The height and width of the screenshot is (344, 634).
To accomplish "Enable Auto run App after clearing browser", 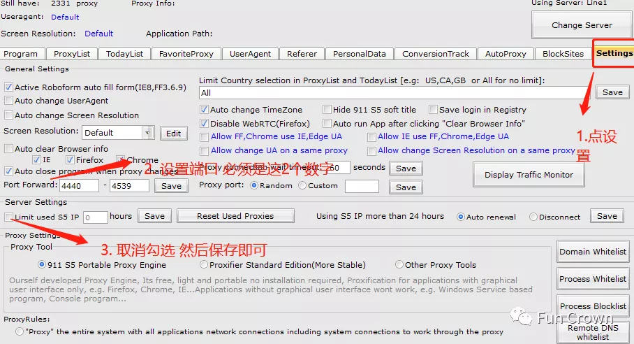I will (x=327, y=124).
